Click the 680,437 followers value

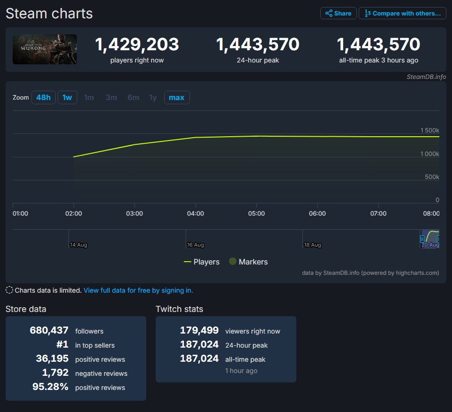pyautogui.click(x=49, y=330)
